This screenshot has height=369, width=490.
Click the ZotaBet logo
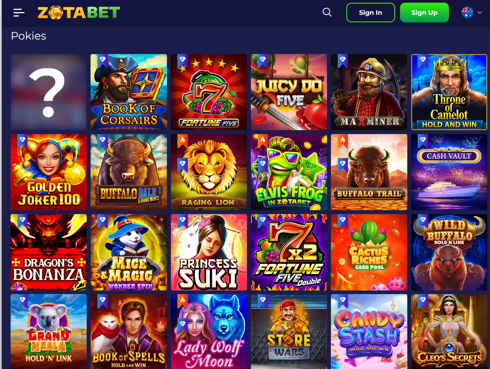[79, 13]
